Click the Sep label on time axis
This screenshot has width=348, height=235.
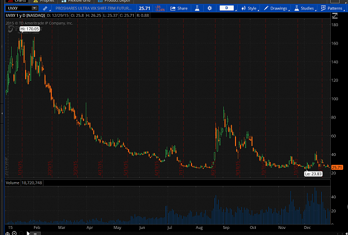[x=226, y=227]
